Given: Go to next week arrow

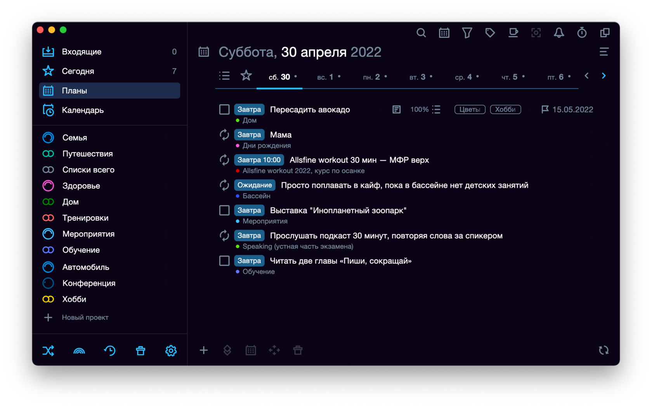Looking at the screenshot, I should [x=603, y=76].
